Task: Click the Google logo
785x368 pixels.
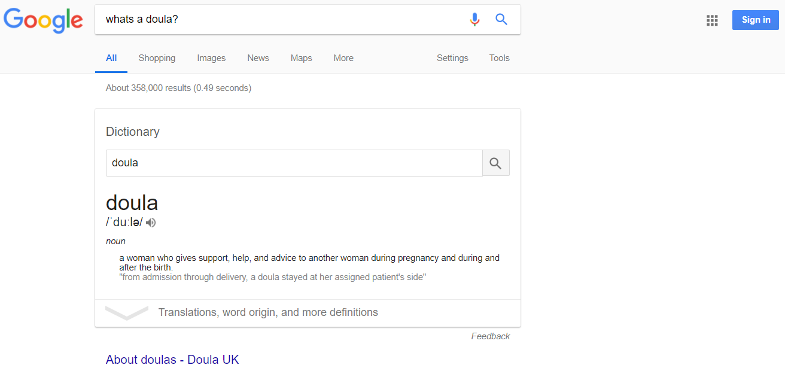Action: click(43, 20)
